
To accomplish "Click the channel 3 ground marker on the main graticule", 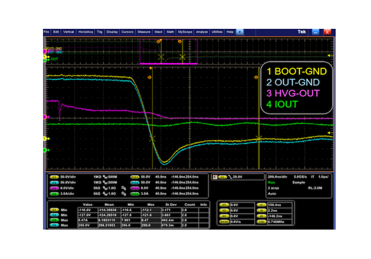I will point(46,117).
